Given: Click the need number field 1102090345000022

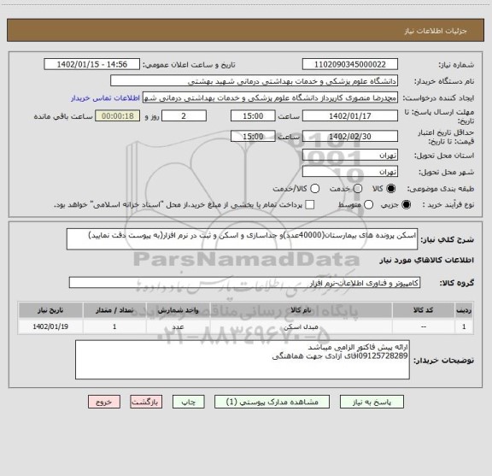Looking at the screenshot, I should 350,64.
